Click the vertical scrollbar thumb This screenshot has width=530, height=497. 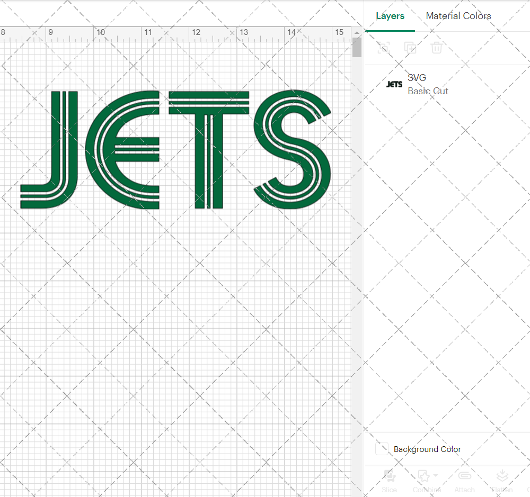pos(357,48)
